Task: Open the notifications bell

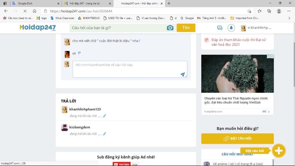Action: click(x=231, y=28)
